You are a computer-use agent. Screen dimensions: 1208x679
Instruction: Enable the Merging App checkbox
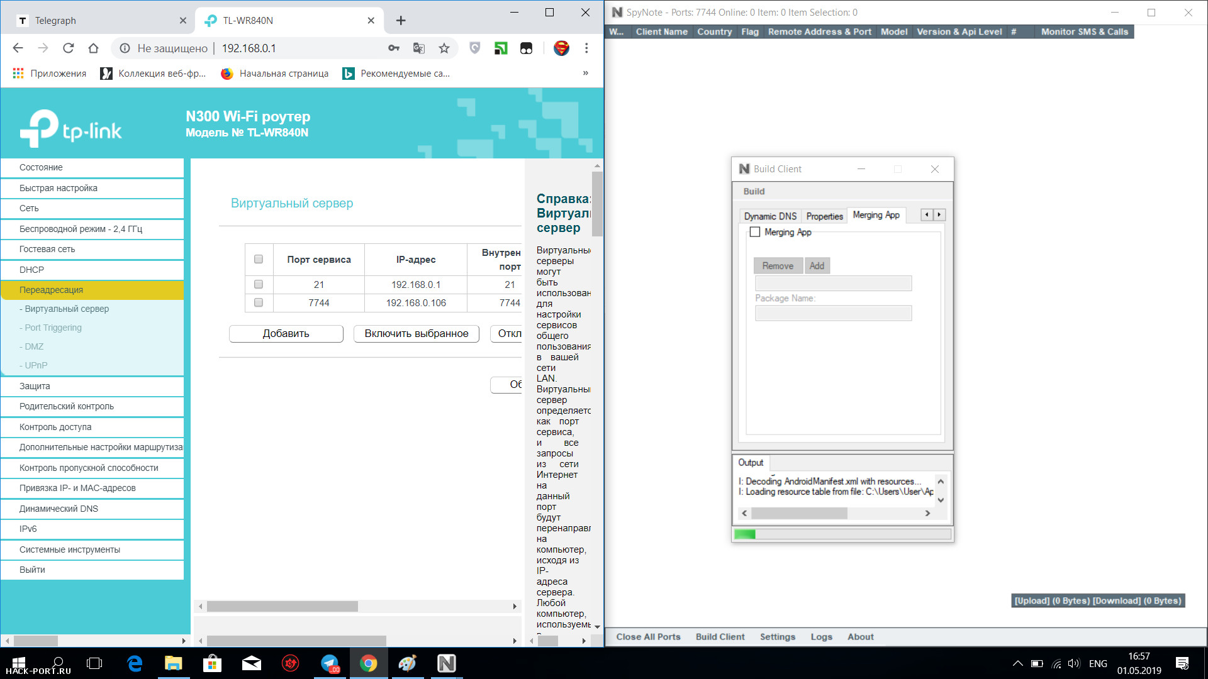755,232
